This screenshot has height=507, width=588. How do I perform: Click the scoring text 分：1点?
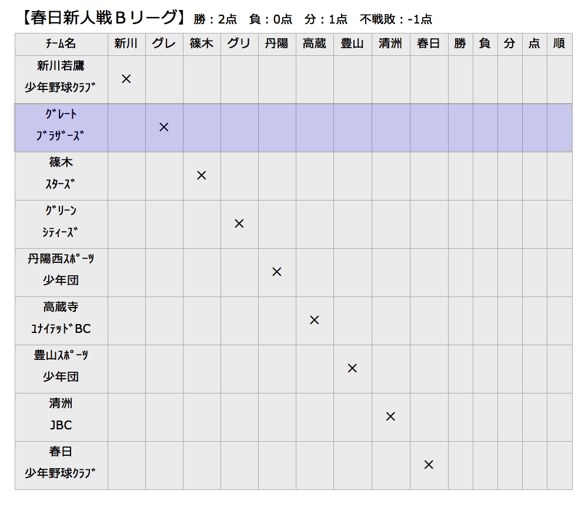point(326,19)
